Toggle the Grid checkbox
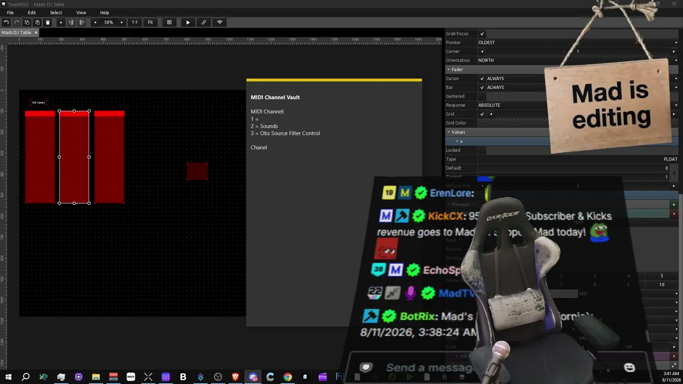This screenshot has width=683, height=384. tap(482, 114)
